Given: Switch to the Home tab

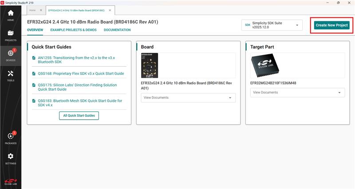Looking at the screenshot, I should (32, 10).
